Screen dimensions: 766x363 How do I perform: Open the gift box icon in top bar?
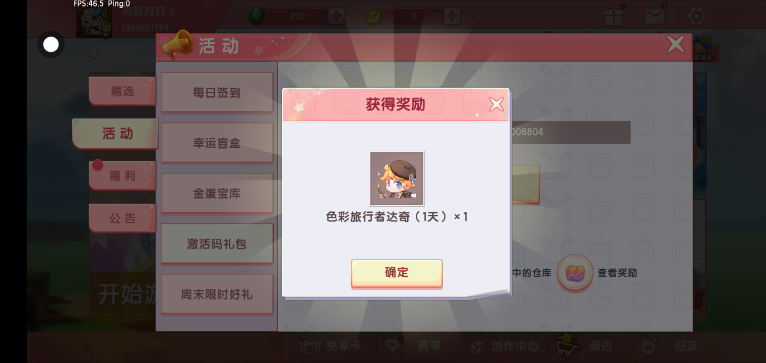[614, 16]
